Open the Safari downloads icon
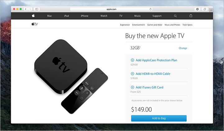 [x=198, y=9]
